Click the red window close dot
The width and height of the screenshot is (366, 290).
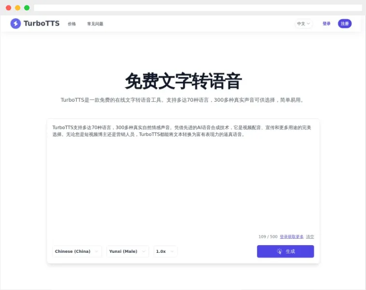[8, 8]
